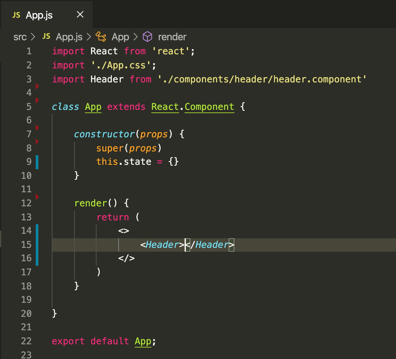Click the App entry in the breadcrumb bar

pos(120,36)
